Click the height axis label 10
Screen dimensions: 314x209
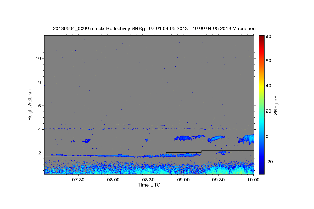point(38,59)
